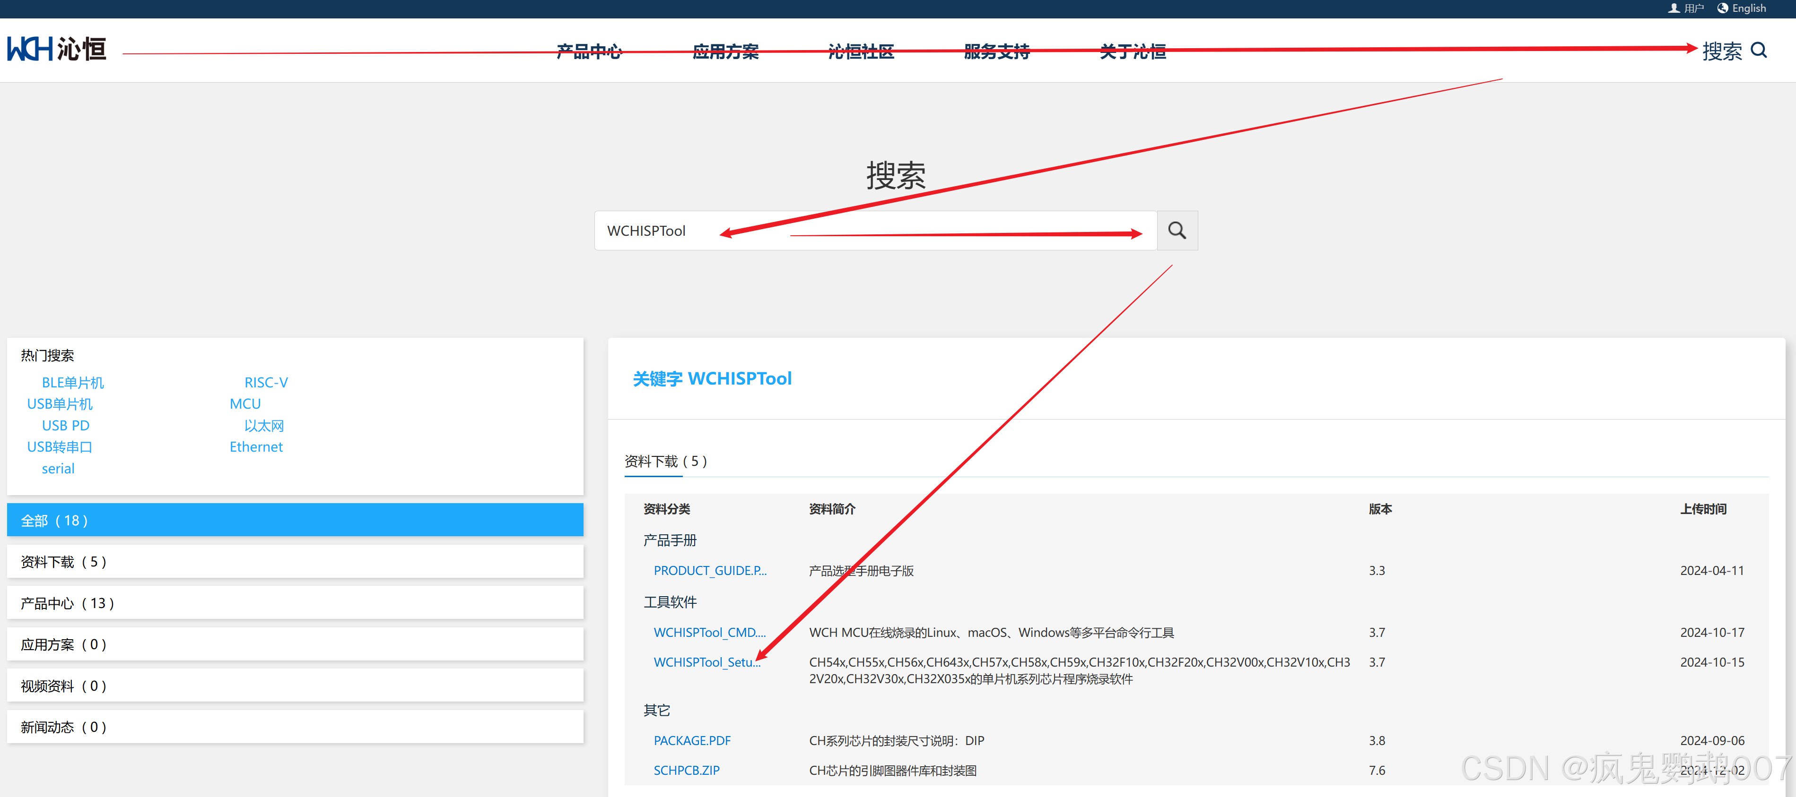Screen dimensions: 1796x797
Task: Click the Ethernet hot search link
Action: pyautogui.click(x=256, y=446)
